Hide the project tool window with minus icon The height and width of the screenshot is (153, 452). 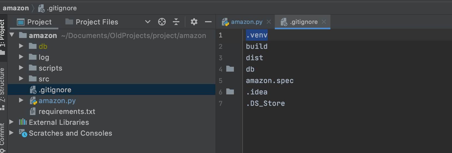click(208, 22)
